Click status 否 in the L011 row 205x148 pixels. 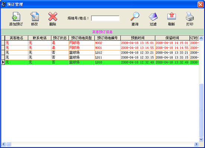tap(60, 57)
